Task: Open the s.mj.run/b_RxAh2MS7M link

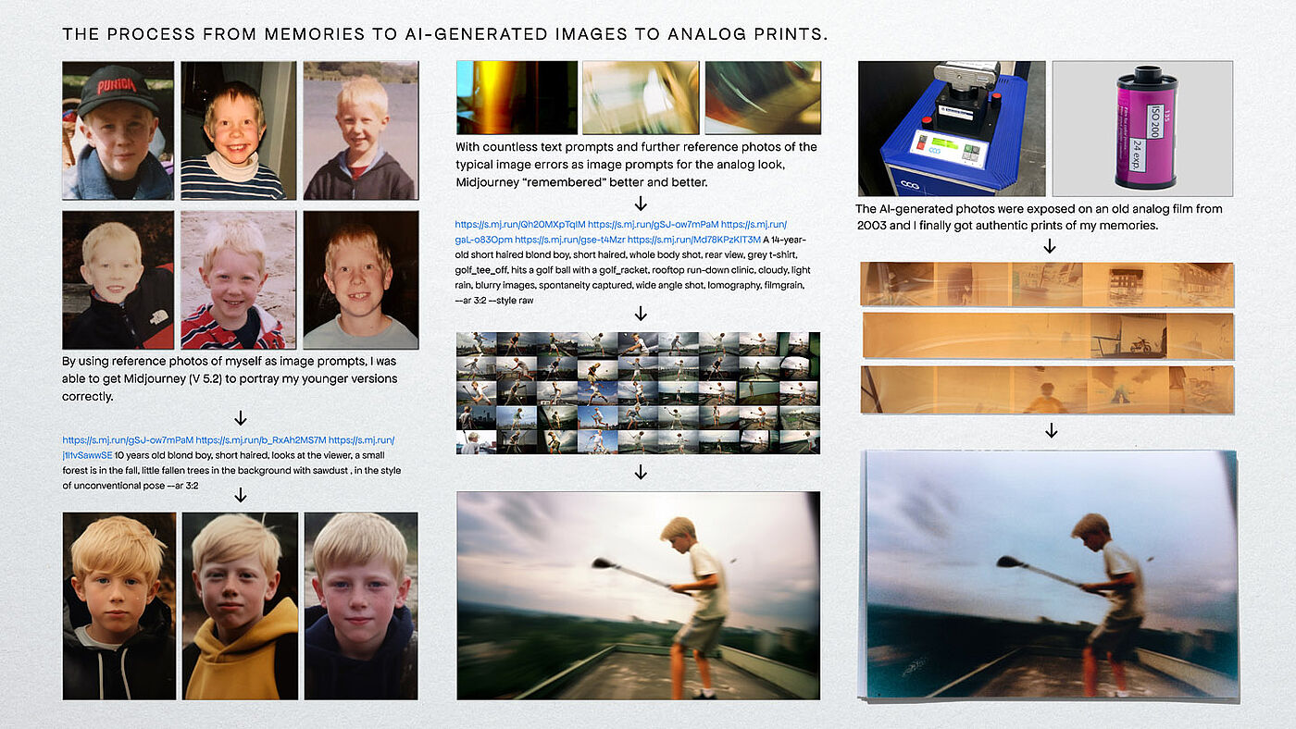Action: (x=260, y=440)
